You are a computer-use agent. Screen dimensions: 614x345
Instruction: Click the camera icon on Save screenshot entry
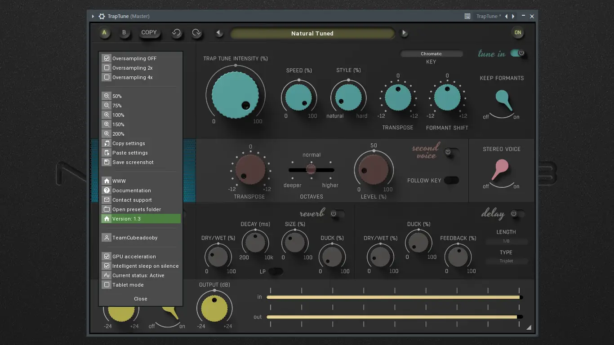[x=107, y=162]
